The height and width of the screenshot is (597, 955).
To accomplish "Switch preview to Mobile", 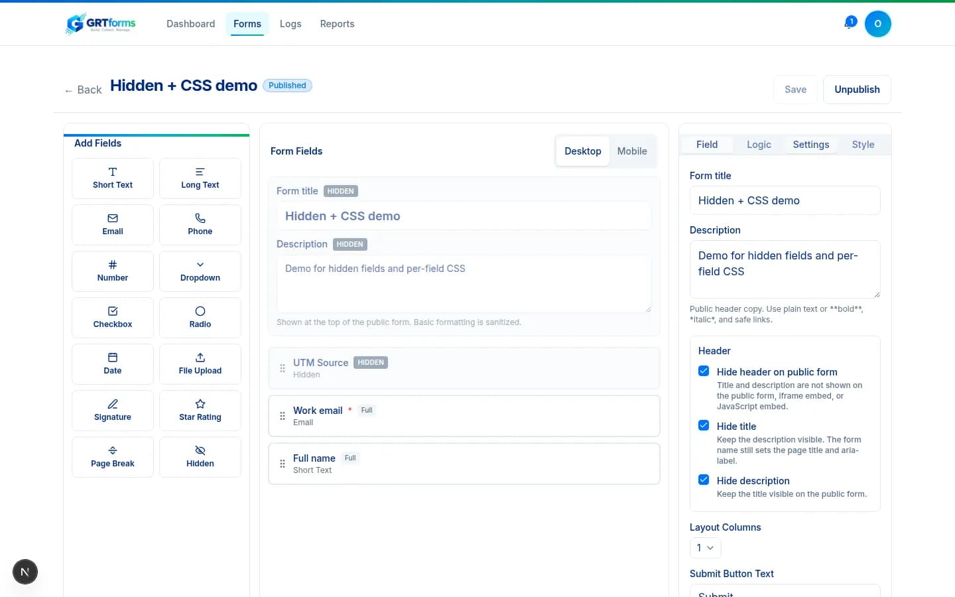I will (x=632, y=151).
